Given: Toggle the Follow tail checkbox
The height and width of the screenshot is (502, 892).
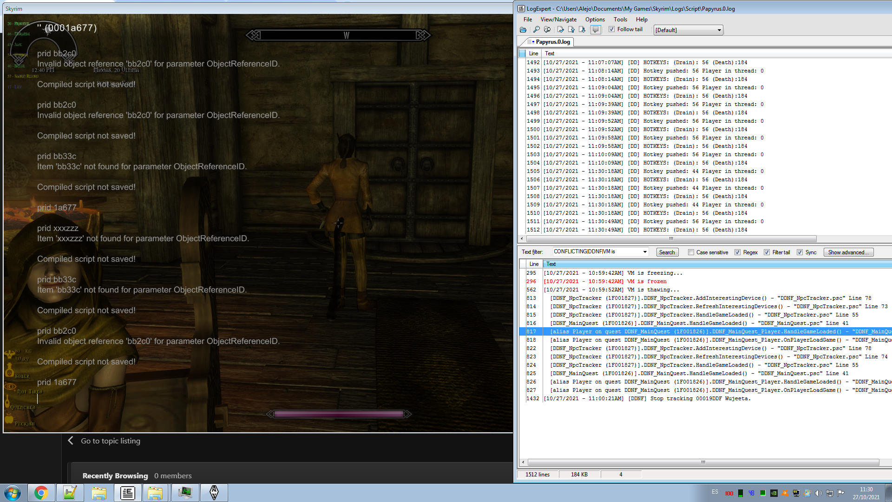Looking at the screenshot, I should pos(612,29).
